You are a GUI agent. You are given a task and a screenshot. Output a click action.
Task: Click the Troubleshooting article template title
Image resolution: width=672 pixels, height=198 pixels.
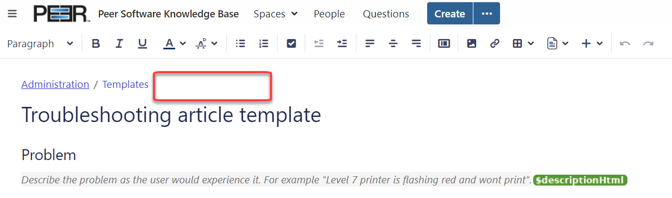point(171,115)
